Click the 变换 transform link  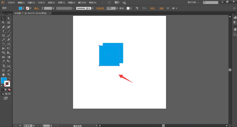click(x=161, y=8)
